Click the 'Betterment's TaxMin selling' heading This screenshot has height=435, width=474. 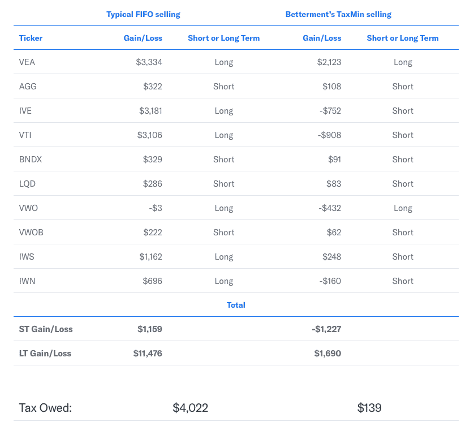[x=339, y=15]
